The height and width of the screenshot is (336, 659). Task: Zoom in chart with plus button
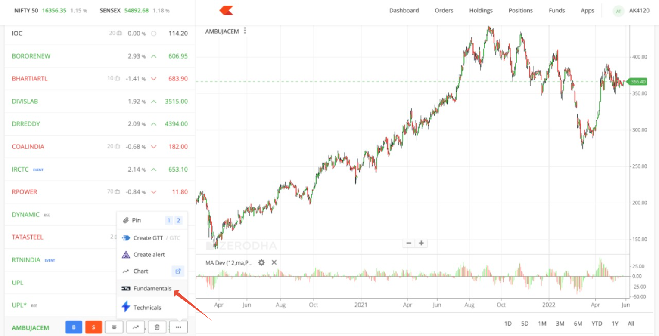tap(421, 243)
